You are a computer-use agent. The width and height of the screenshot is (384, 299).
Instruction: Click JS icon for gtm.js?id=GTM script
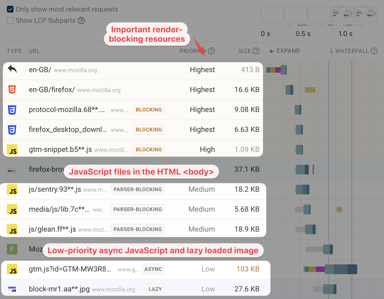(12, 269)
